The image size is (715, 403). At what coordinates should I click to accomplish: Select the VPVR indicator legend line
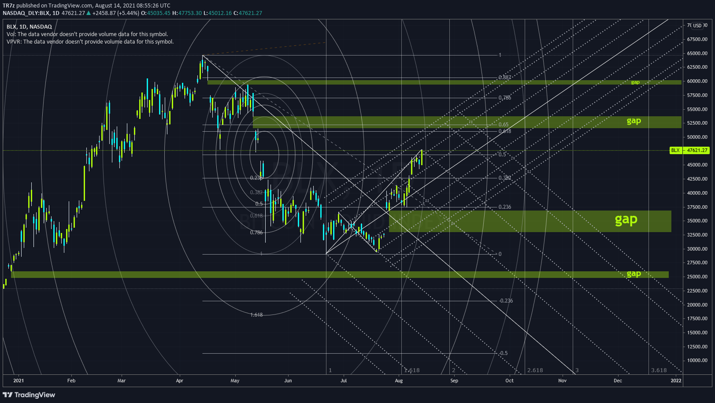(x=90, y=42)
